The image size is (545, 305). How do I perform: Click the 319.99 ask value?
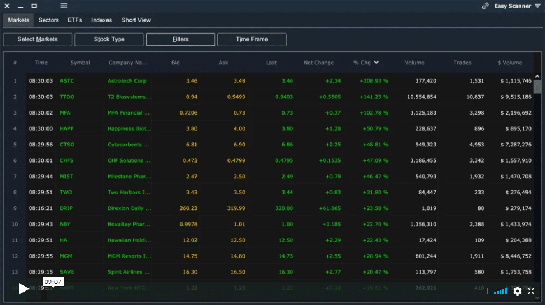(236, 208)
